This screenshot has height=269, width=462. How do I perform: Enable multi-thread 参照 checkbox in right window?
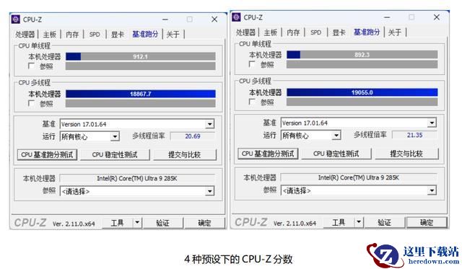tap(252, 102)
